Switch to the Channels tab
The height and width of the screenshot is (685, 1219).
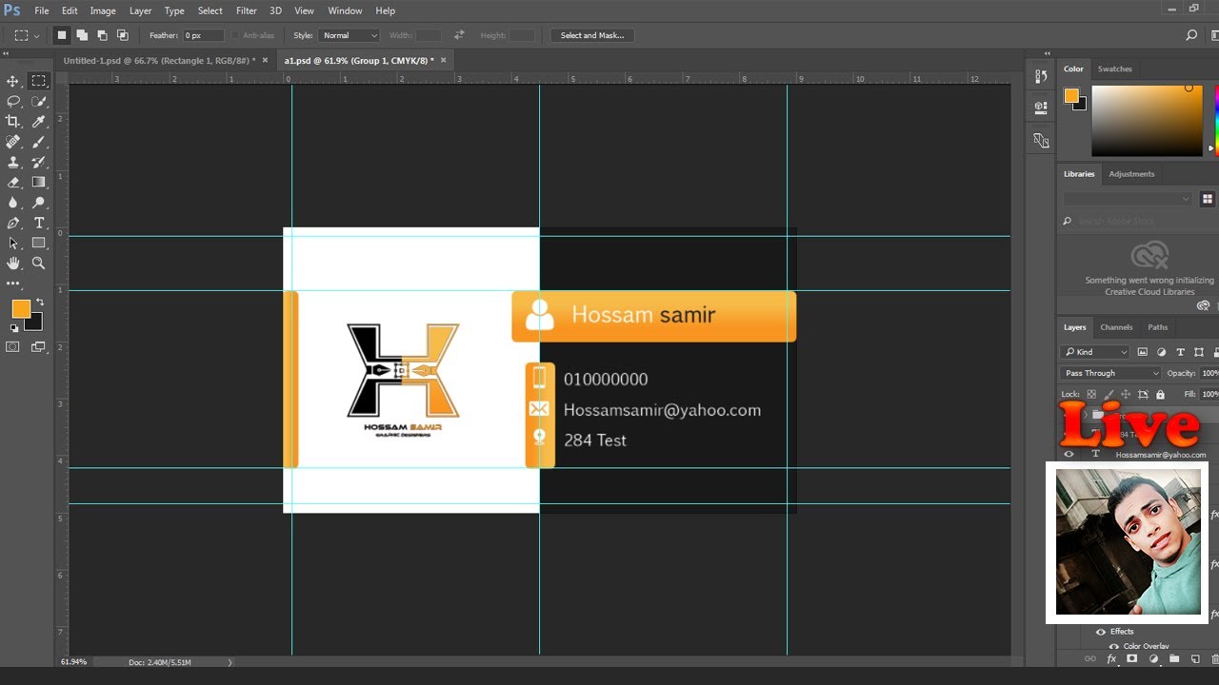tap(1116, 327)
